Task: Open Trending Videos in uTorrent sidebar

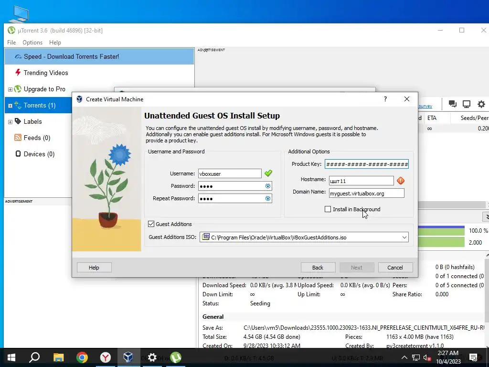Action: pyautogui.click(x=46, y=73)
